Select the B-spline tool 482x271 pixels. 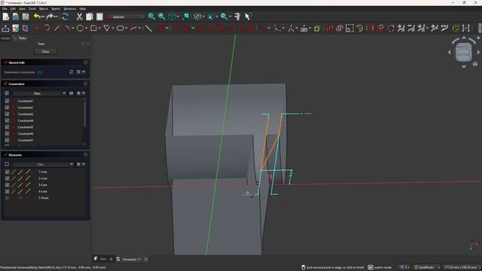[x=133, y=29]
